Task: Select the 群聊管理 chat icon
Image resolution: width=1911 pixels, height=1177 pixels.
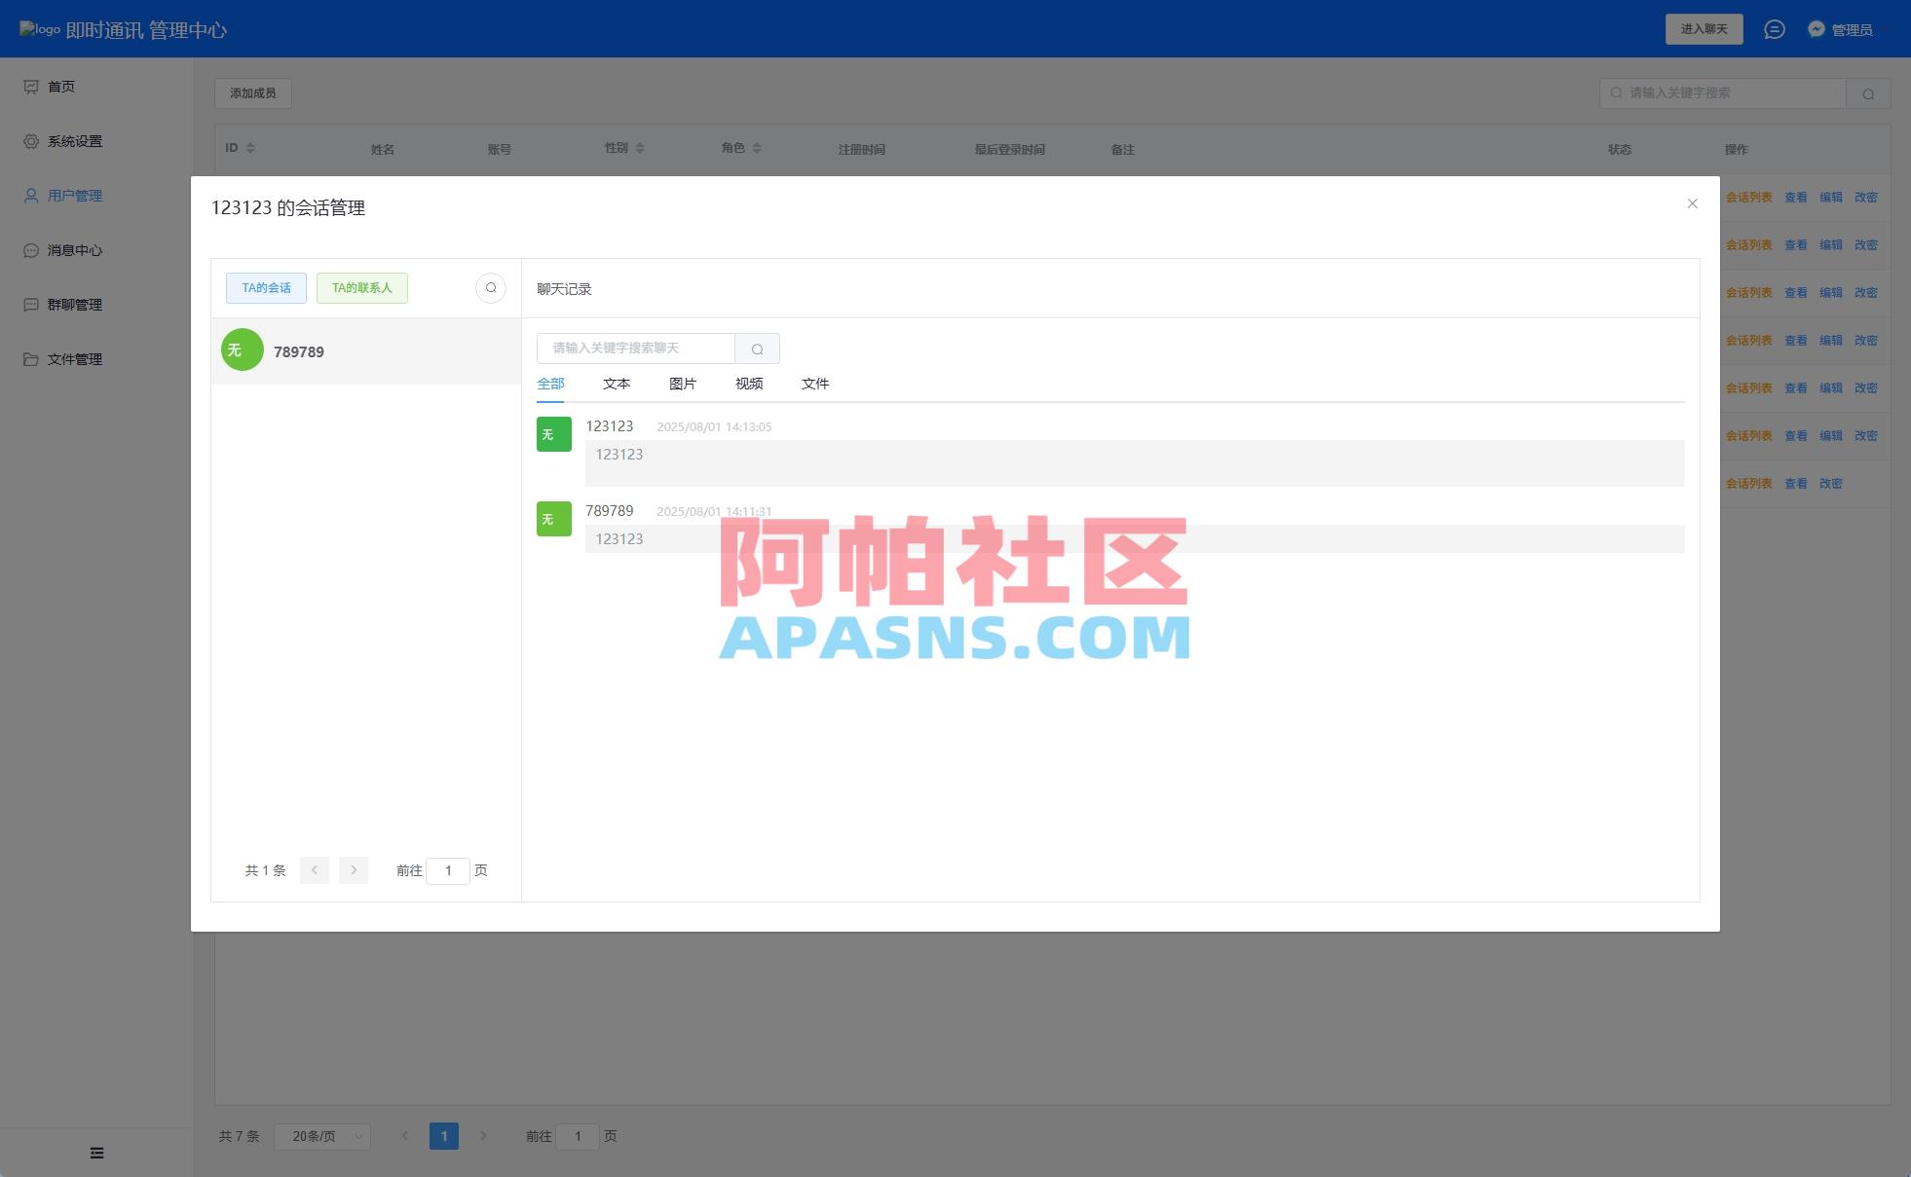Action: [x=30, y=304]
